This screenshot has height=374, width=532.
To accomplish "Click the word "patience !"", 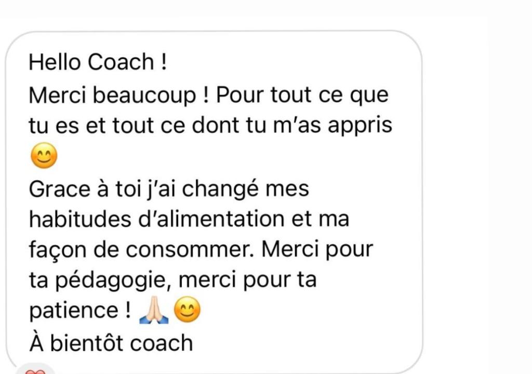I will [79, 311].
